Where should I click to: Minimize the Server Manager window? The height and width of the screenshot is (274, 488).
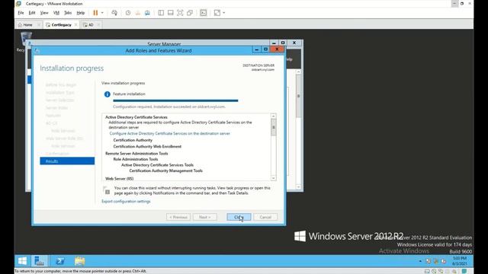click(x=274, y=43)
